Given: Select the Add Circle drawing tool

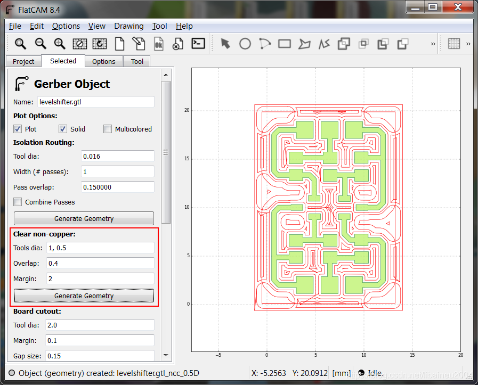Looking at the screenshot, I should point(245,44).
